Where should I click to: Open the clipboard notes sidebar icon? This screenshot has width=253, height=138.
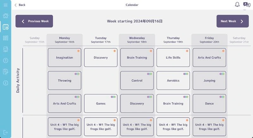5,72
